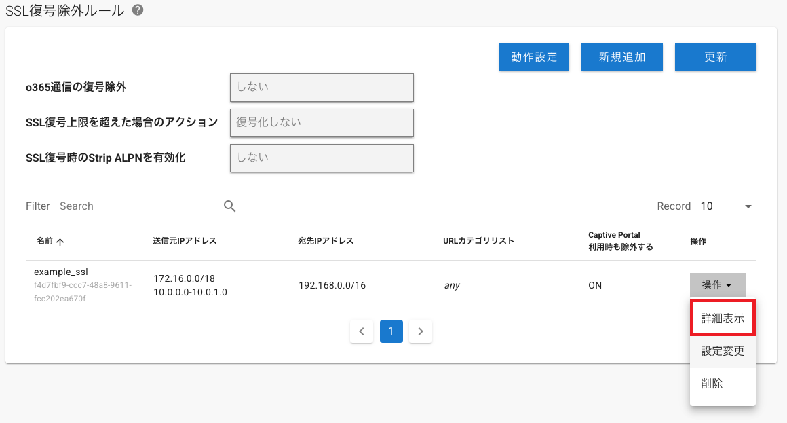Click the 動作設定 button

(x=534, y=57)
